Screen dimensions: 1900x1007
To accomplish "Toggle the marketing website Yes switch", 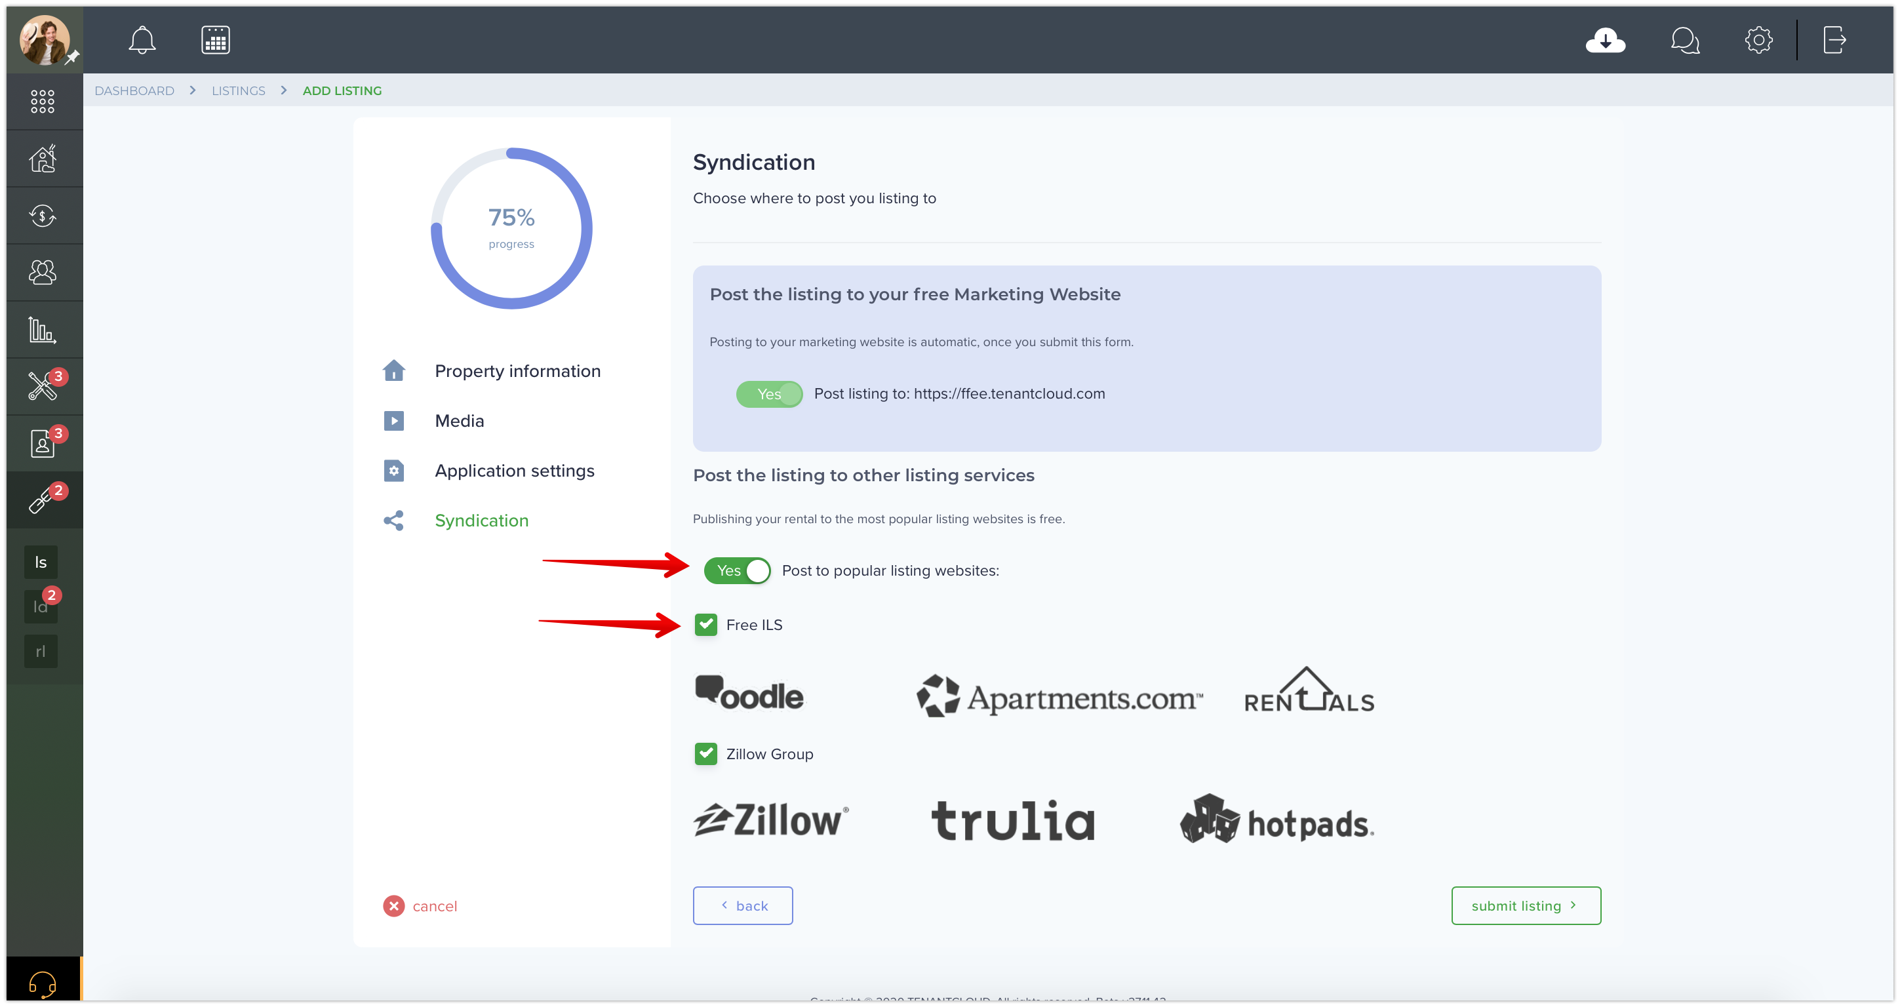I will (x=769, y=394).
